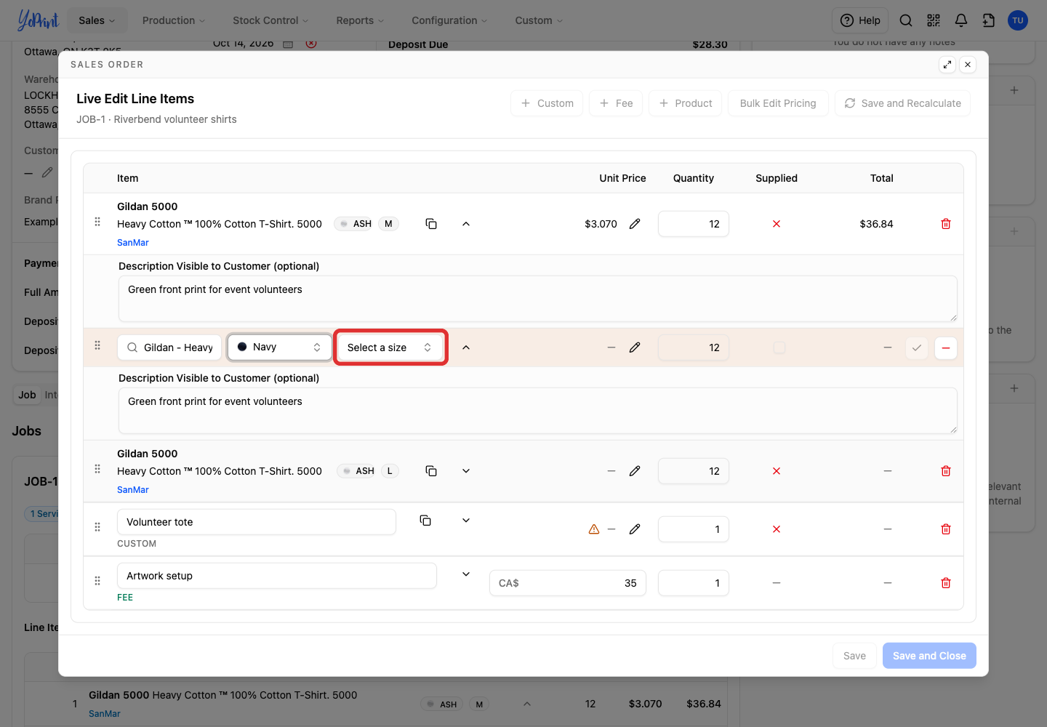Grab the drag handle of the Artwork setup row
Image resolution: width=1047 pixels, height=727 pixels.
tap(97, 581)
